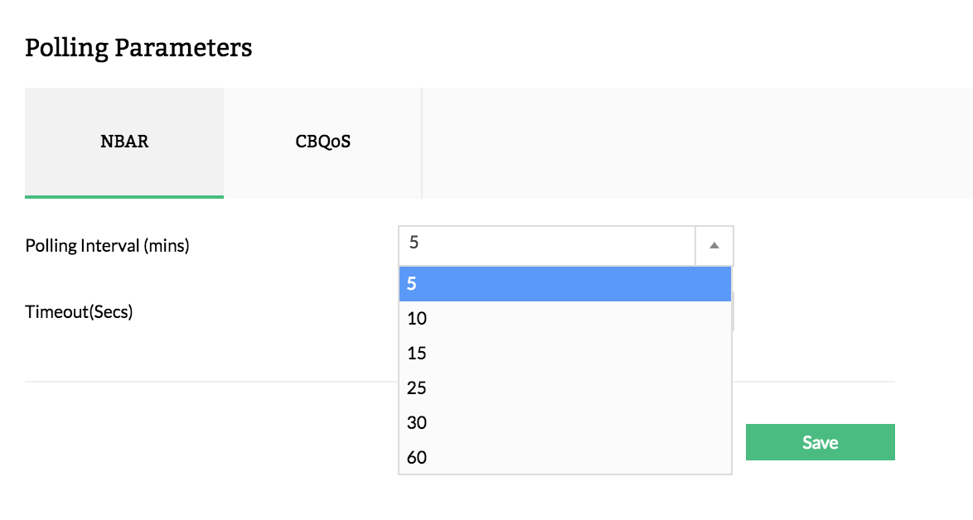Click the Polling Interval combo box value field
This screenshot has width=973, height=520.
547,244
